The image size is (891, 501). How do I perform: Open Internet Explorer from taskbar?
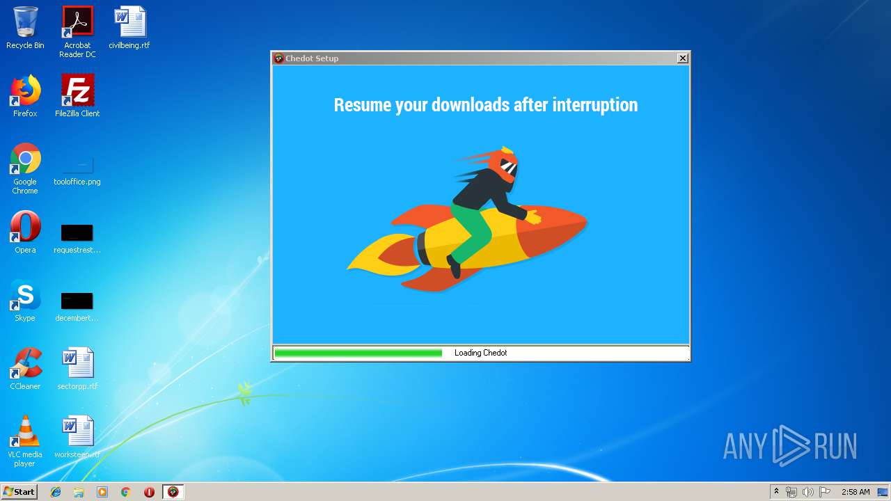click(56, 492)
